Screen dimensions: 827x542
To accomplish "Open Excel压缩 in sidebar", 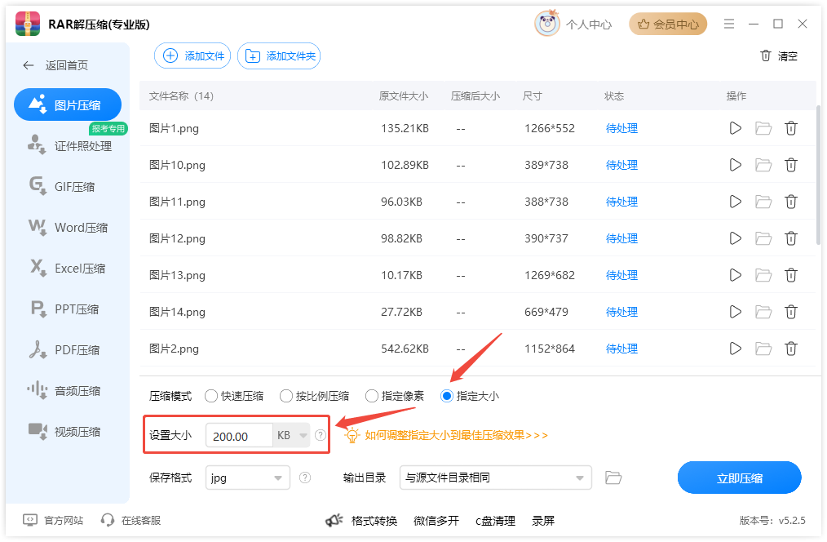I will [x=67, y=268].
